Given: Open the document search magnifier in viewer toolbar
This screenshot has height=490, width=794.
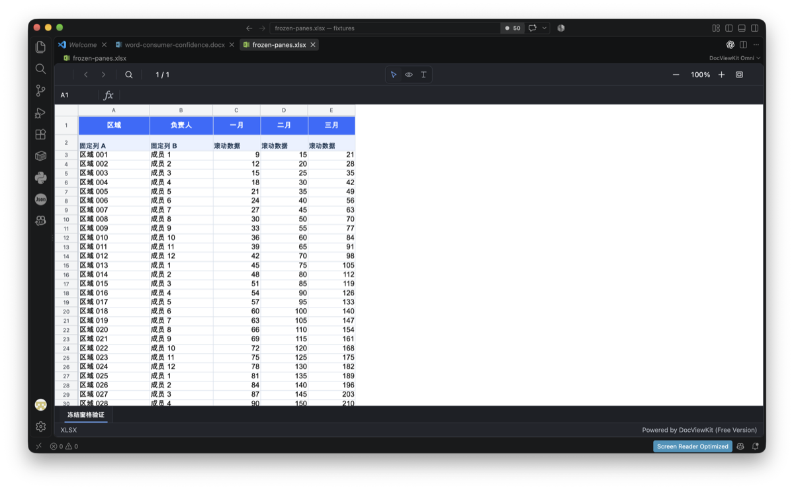Looking at the screenshot, I should (x=129, y=75).
